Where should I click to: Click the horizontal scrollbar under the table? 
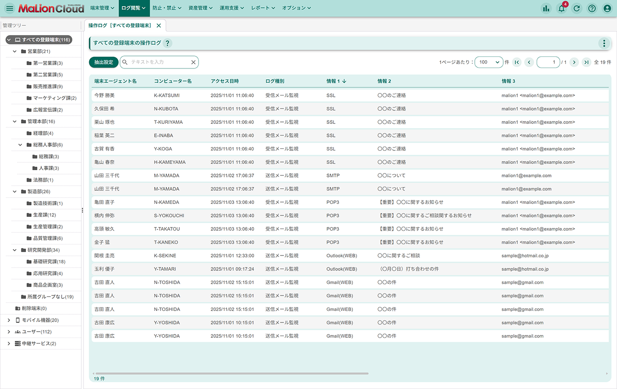231,374
